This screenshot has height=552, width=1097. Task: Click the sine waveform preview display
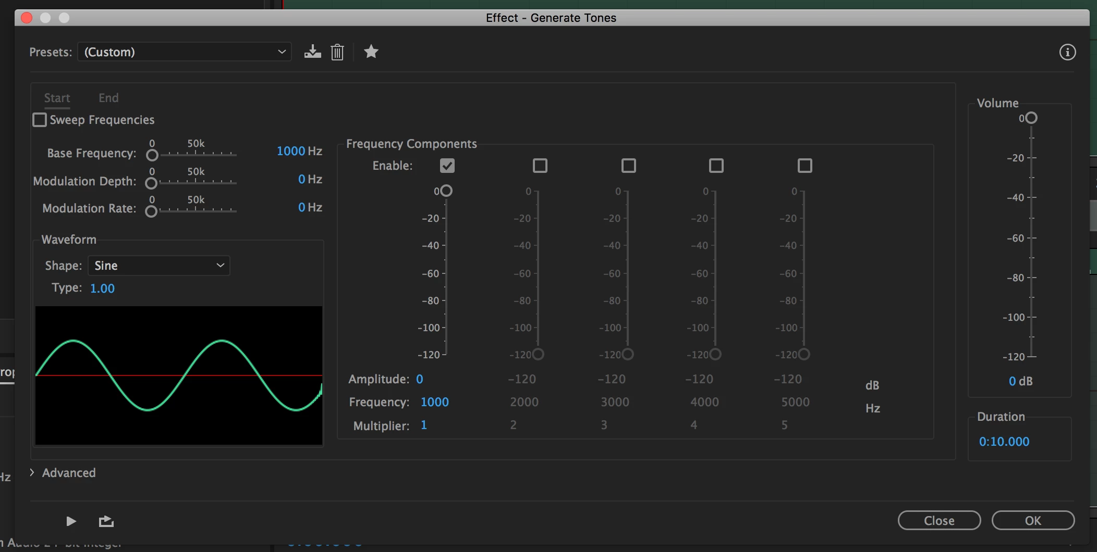(x=179, y=375)
